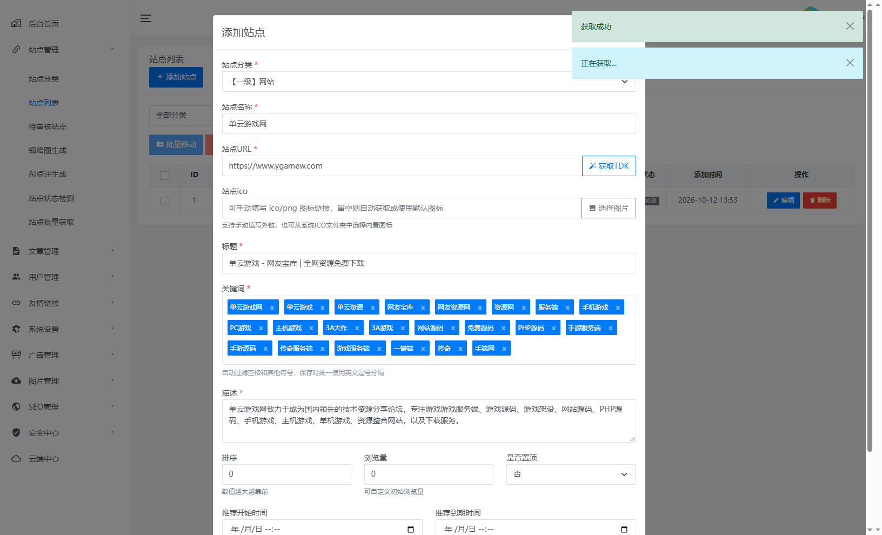Click the 系统设置 gear icon
This screenshot has width=882, height=535.
pos(16,329)
